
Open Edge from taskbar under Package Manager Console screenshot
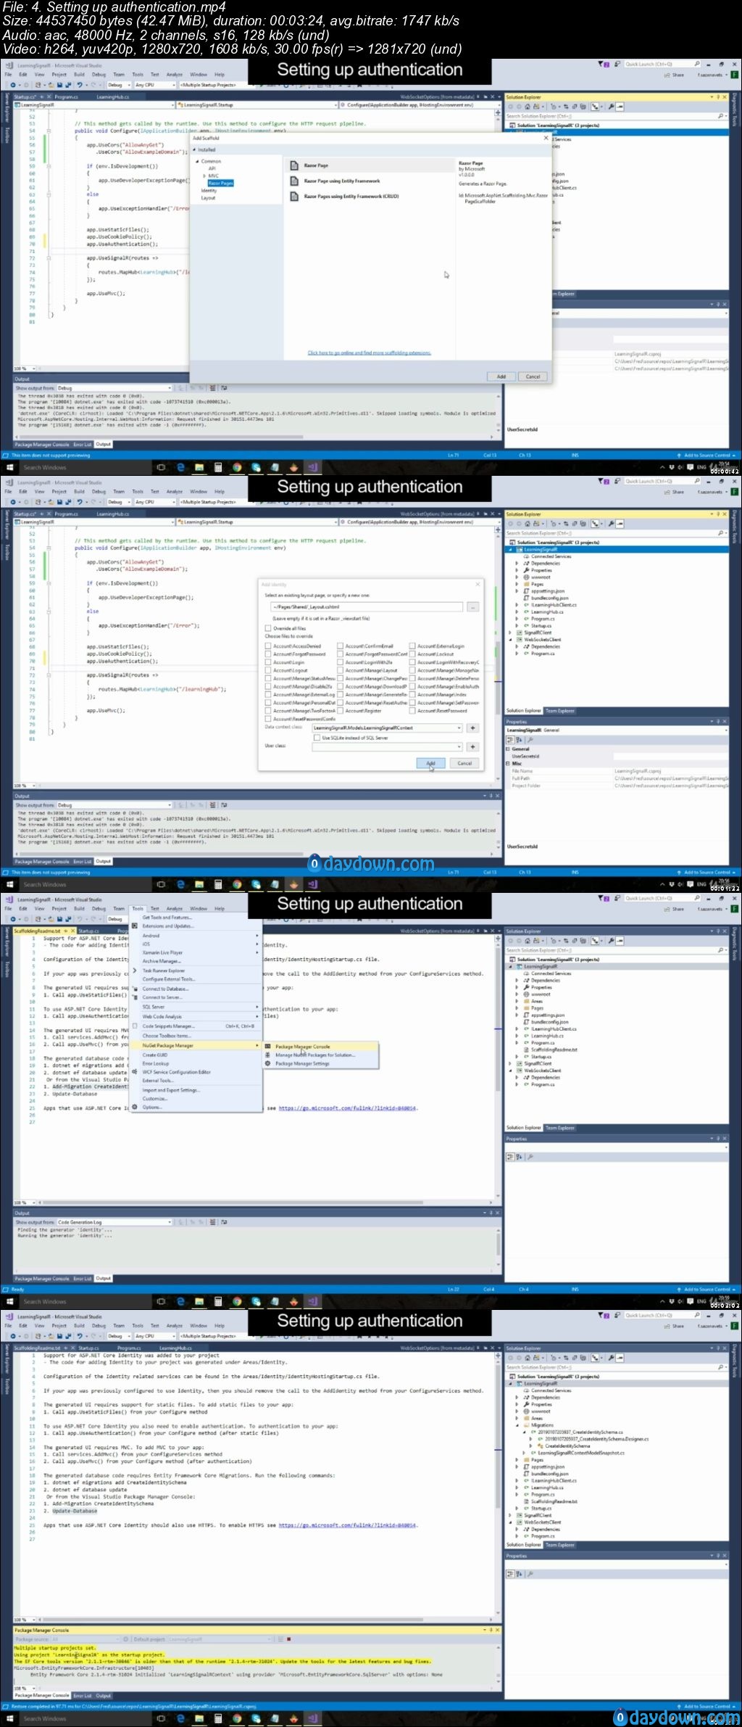coord(180,1719)
